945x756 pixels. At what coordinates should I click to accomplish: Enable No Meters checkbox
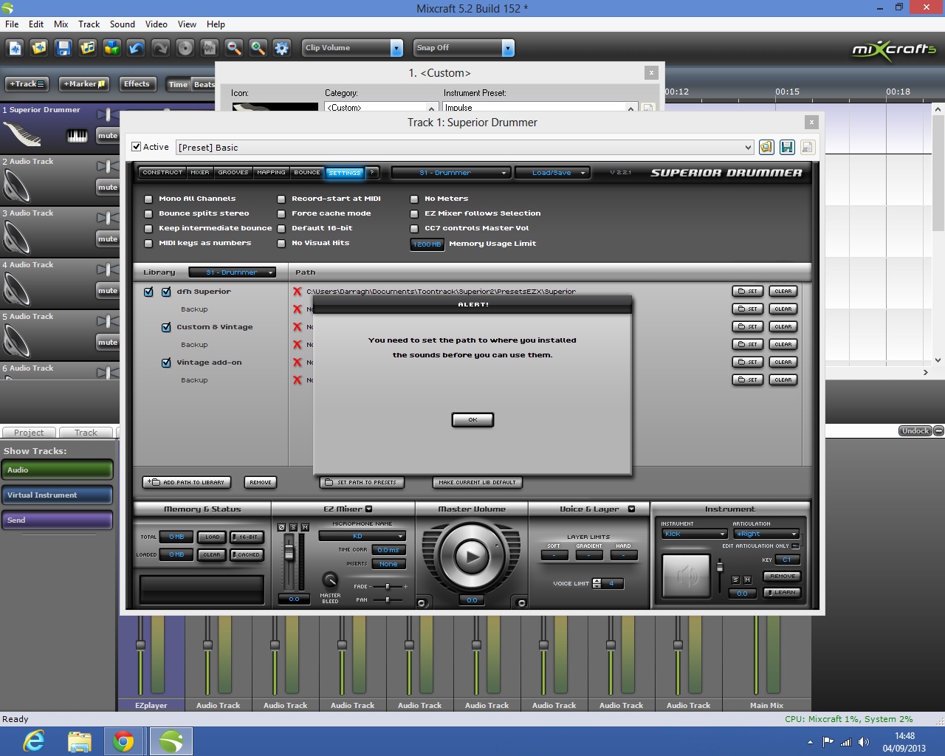[x=414, y=199]
